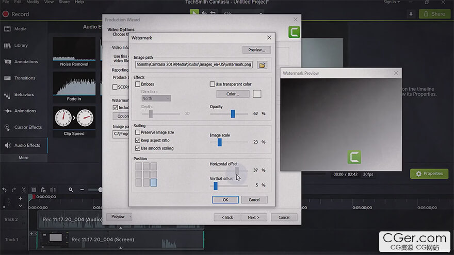Click the paste icon on the timeline toolbar
The image size is (454, 255).
click(x=43, y=190)
